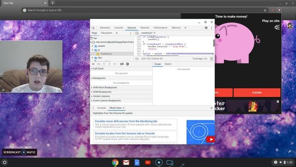Open YouTube from the shelf
Image resolution: width=296 pixels, height=167 pixels.
pos(148,162)
